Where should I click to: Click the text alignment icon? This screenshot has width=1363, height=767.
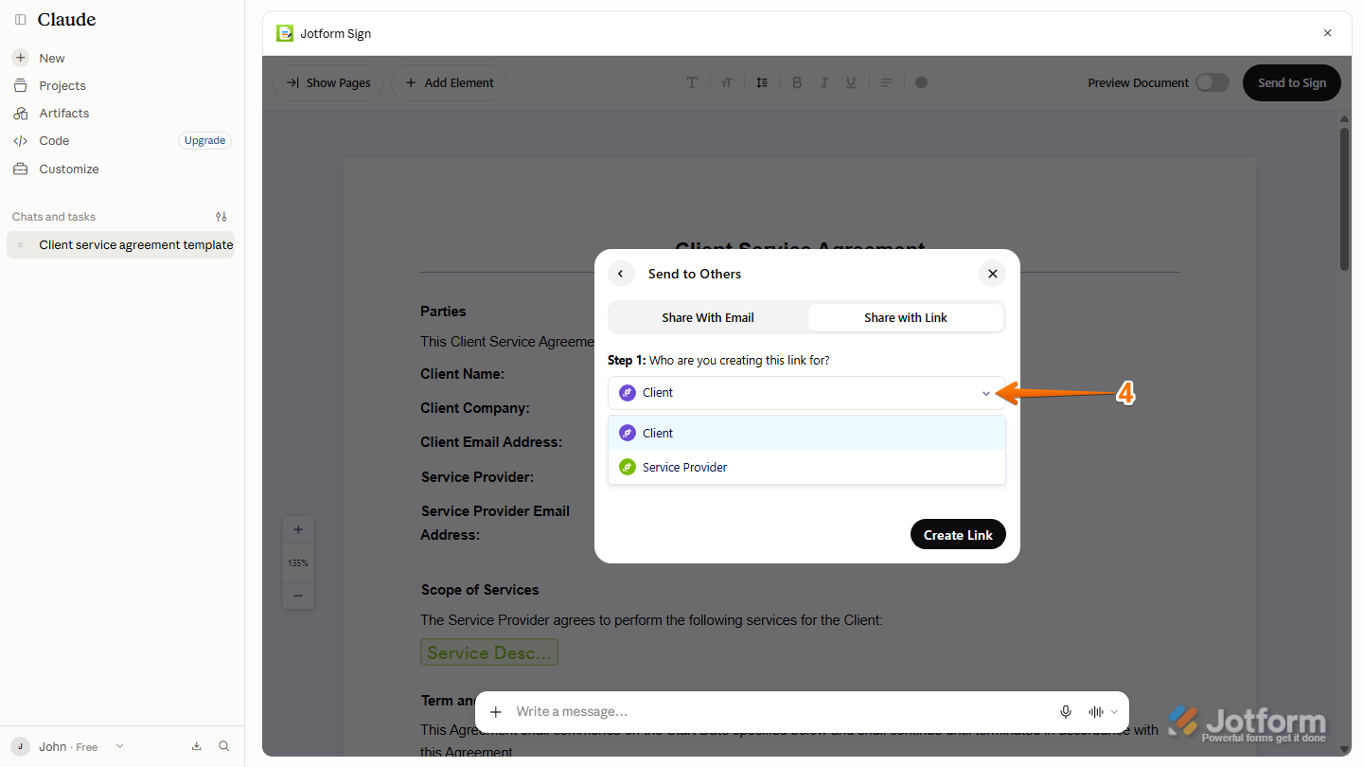(886, 82)
